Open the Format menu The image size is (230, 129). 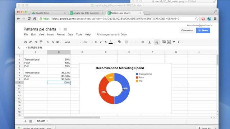pos(61,34)
